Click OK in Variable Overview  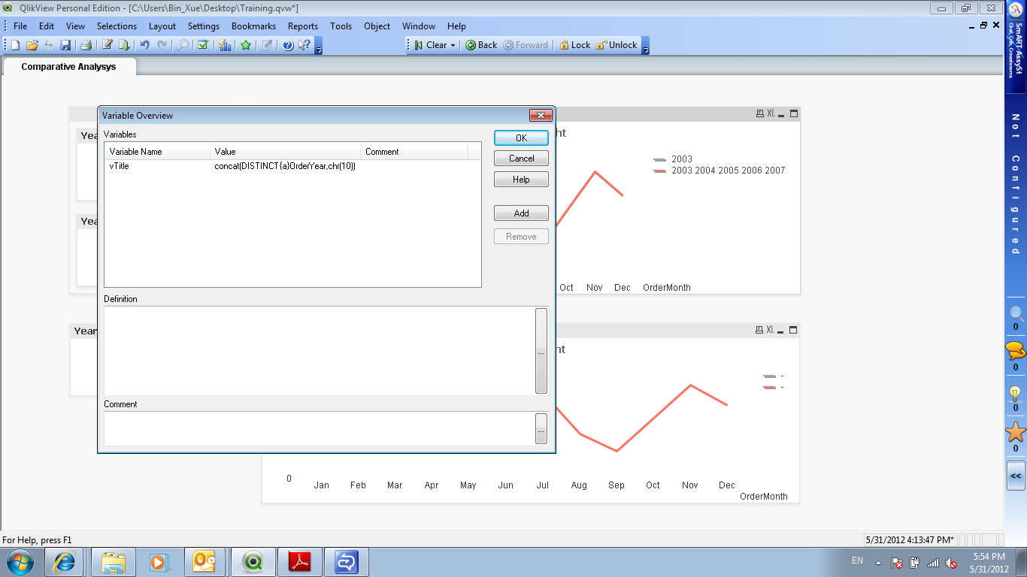(x=521, y=137)
